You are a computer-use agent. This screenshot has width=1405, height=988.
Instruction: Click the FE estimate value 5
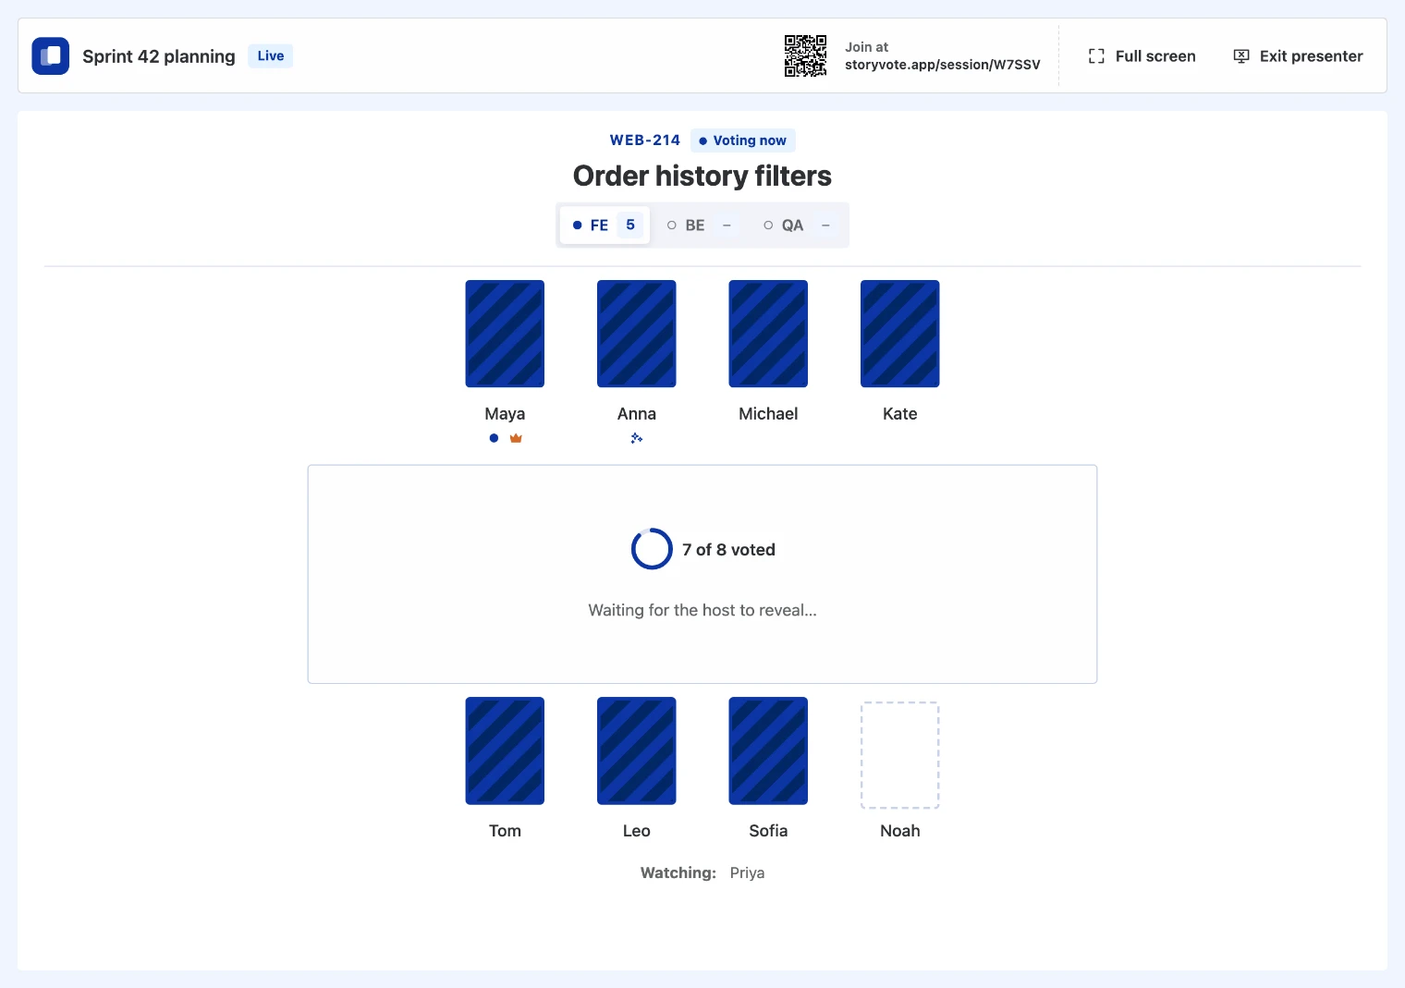click(x=630, y=226)
